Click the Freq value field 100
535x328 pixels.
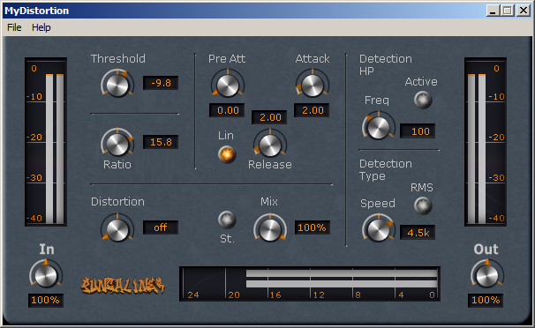point(418,130)
